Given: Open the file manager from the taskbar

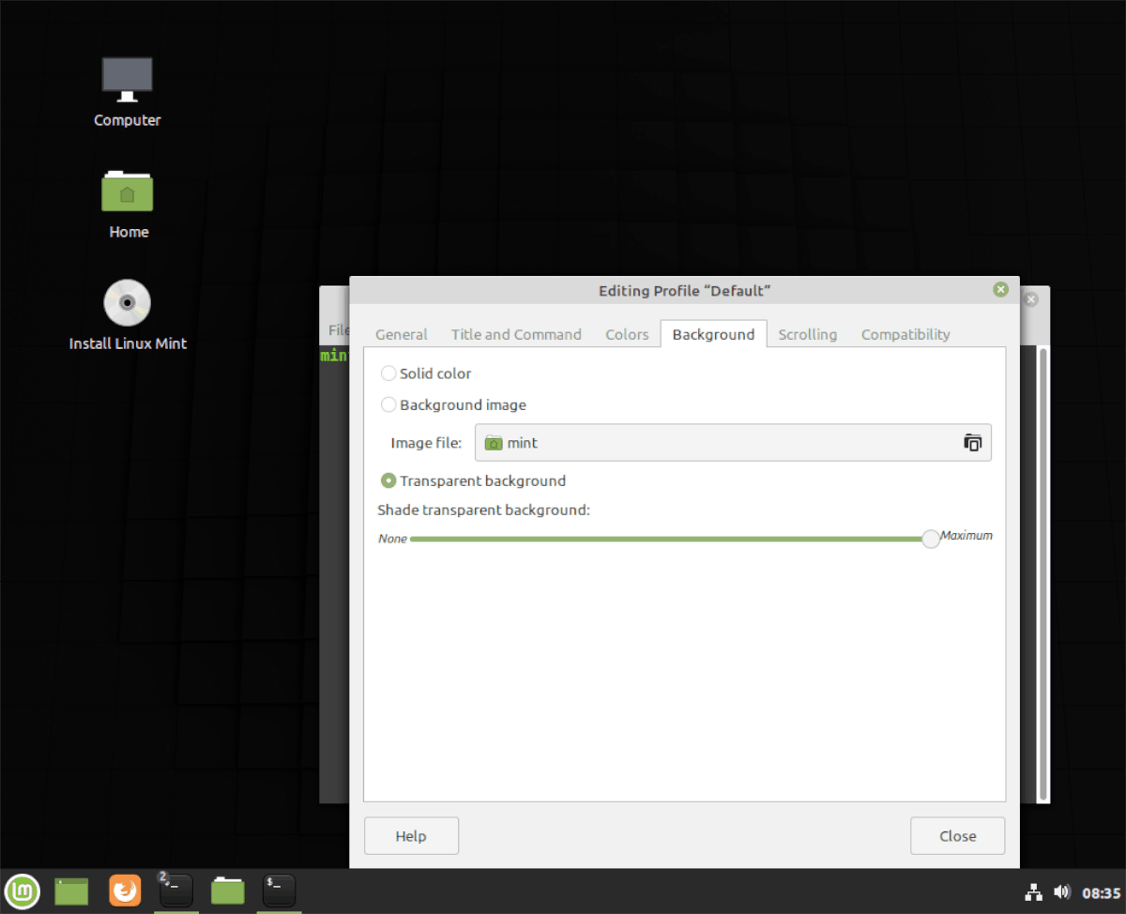Looking at the screenshot, I should (x=71, y=891).
